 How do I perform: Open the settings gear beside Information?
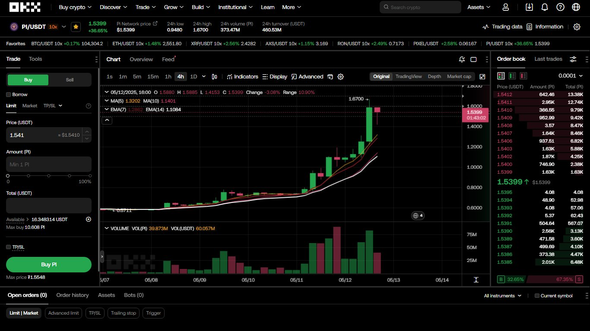point(577,27)
